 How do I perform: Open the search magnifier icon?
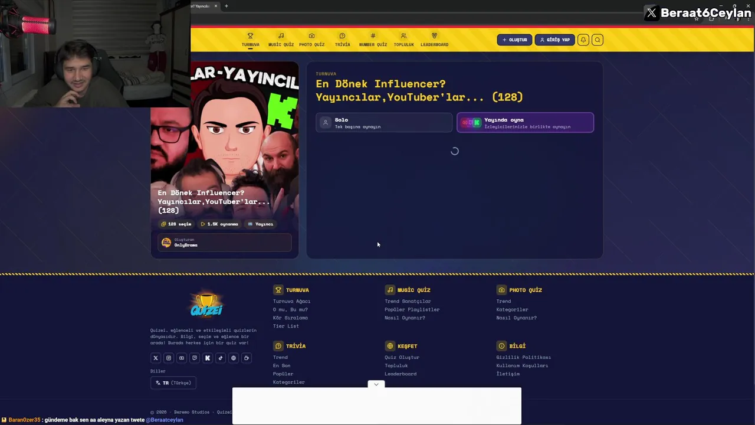(x=598, y=40)
